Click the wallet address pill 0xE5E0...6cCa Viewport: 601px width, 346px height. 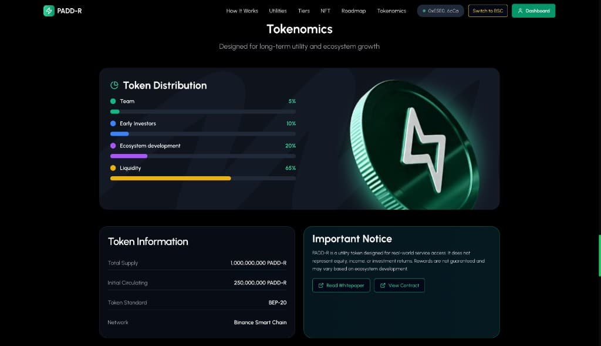pyautogui.click(x=440, y=11)
